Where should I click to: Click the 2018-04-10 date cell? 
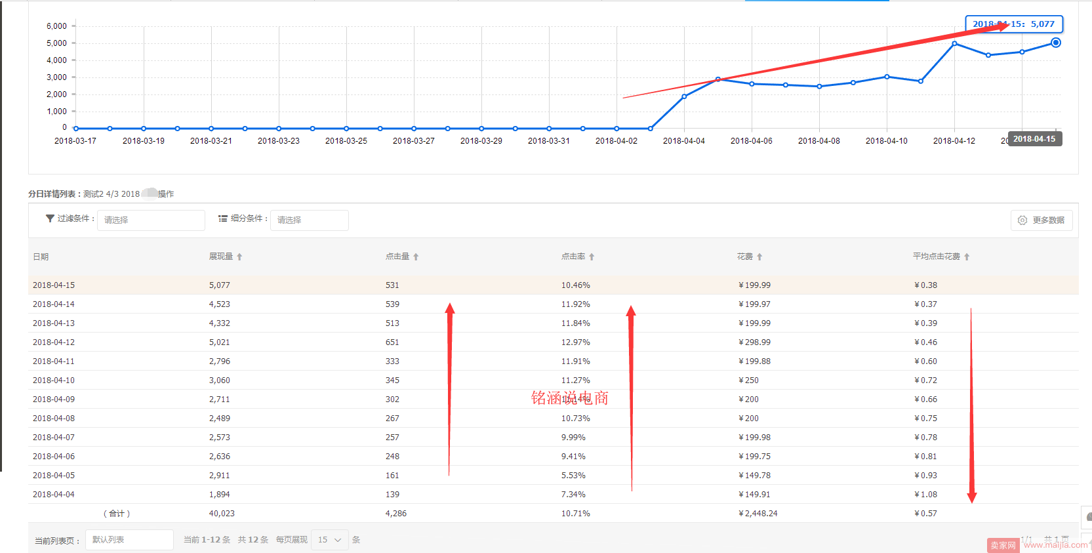54,380
